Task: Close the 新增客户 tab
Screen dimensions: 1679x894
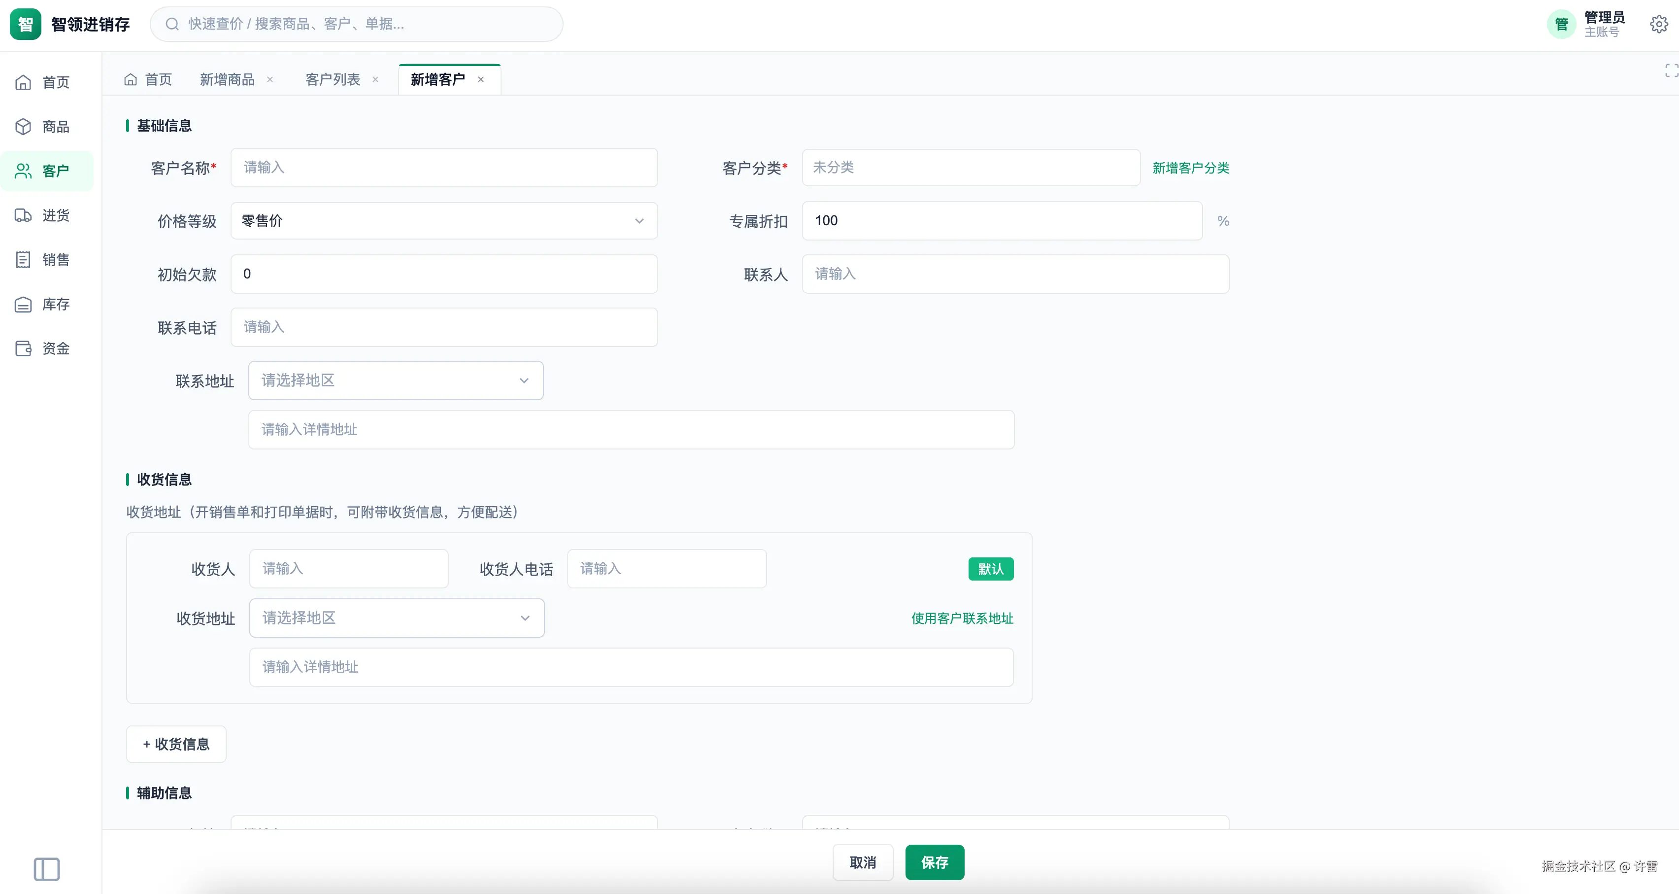Action: coord(481,79)
